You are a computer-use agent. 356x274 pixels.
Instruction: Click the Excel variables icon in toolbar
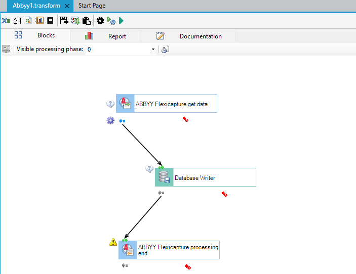tap(6, 21)
